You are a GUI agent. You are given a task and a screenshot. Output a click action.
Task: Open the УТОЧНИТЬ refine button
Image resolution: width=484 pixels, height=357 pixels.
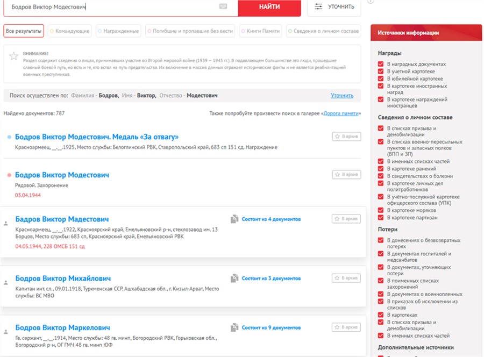tap(334, 7)
